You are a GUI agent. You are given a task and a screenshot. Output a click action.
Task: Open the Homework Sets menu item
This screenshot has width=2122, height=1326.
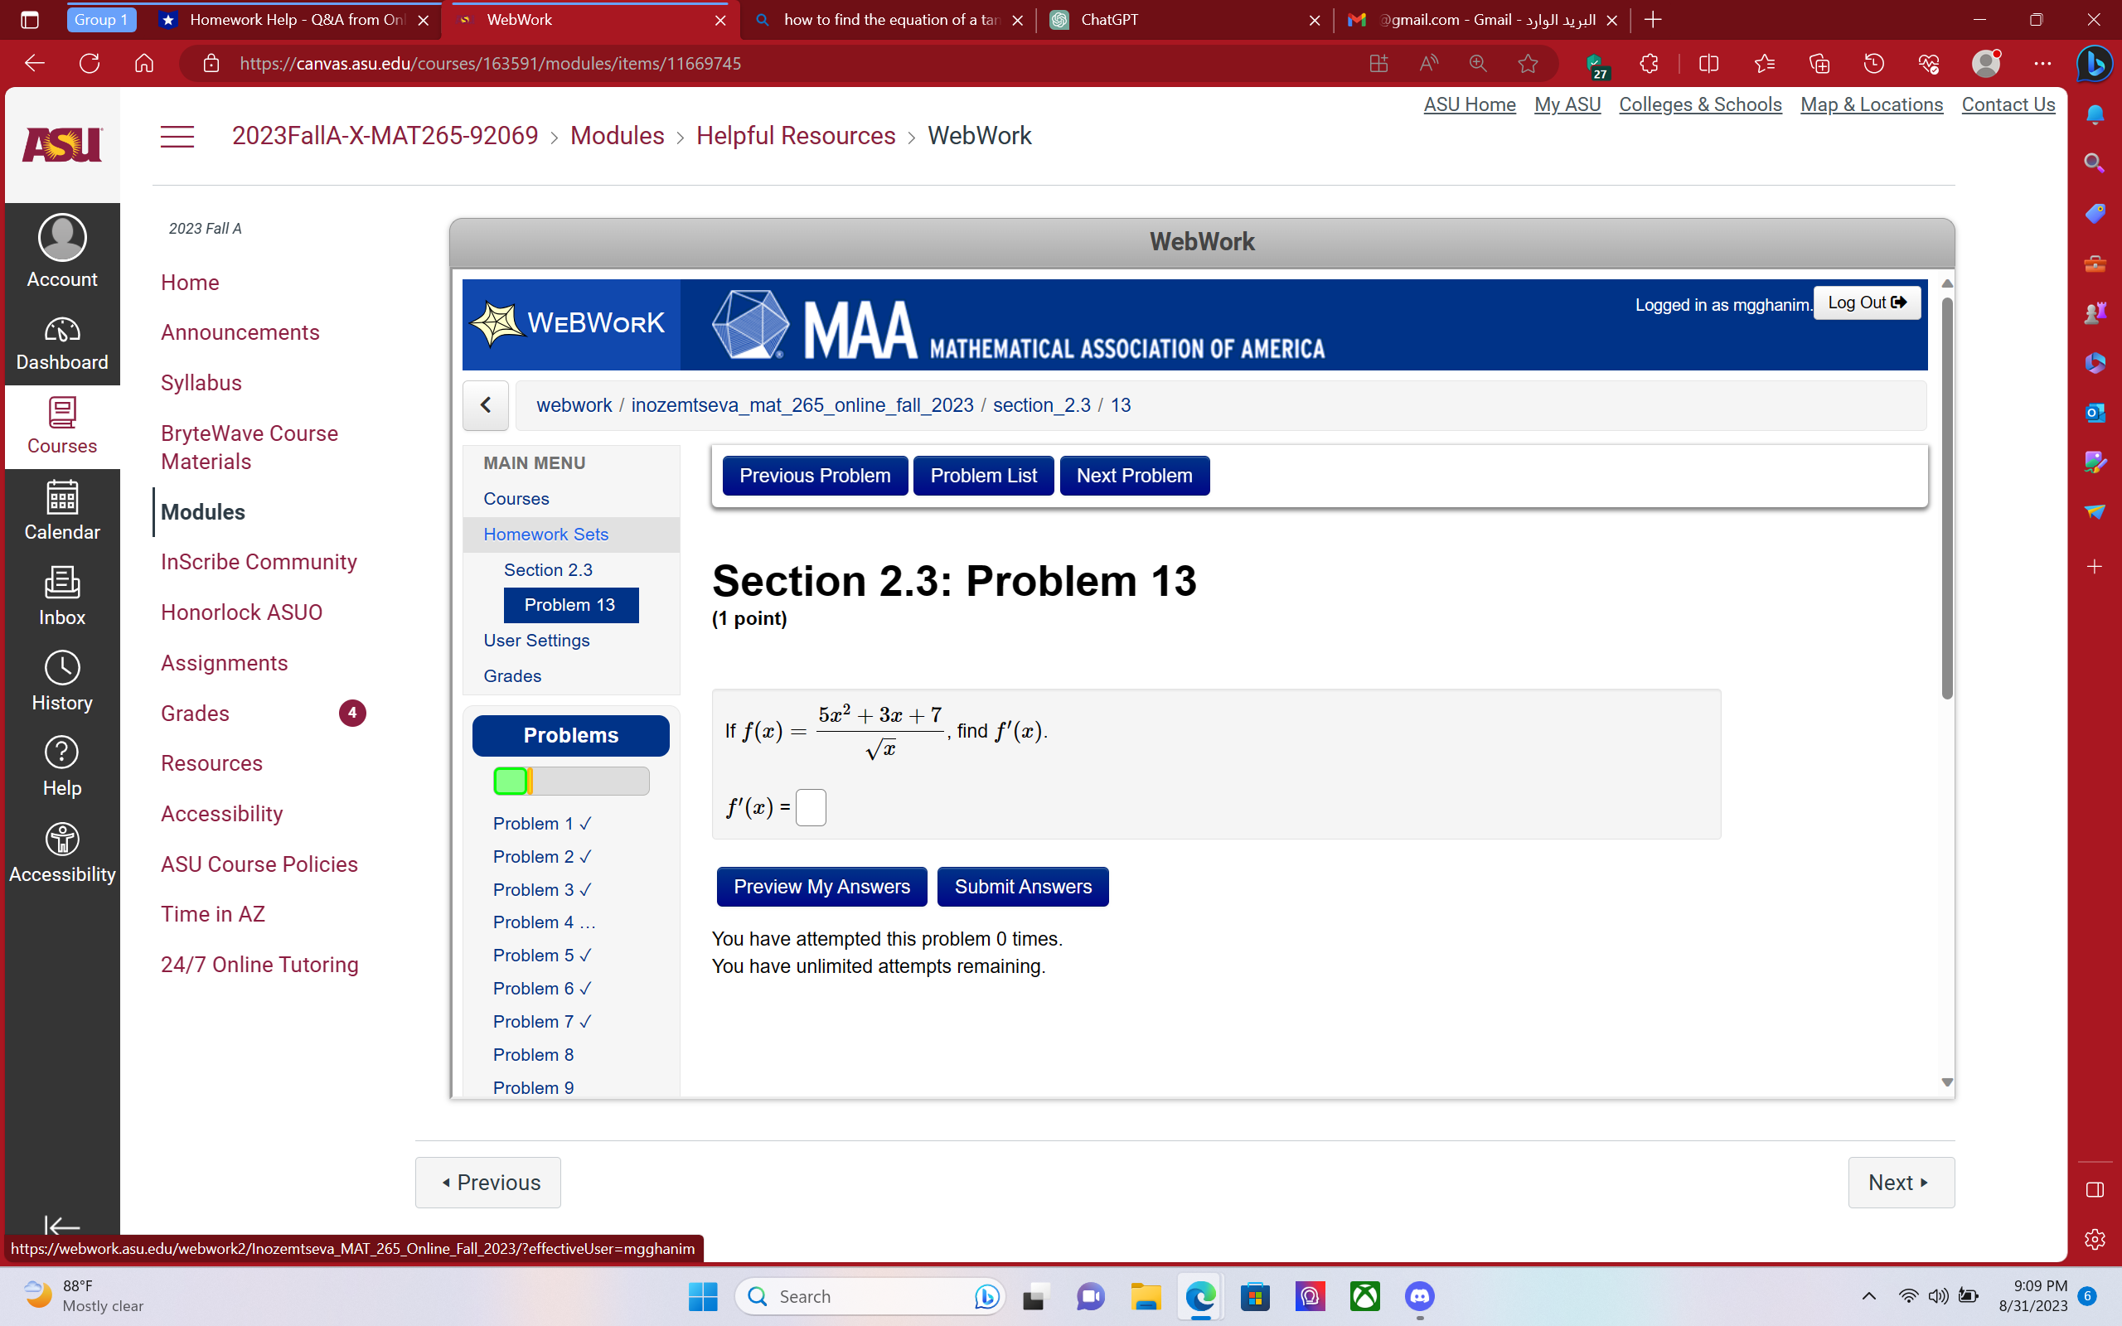(x=545, y=533)
